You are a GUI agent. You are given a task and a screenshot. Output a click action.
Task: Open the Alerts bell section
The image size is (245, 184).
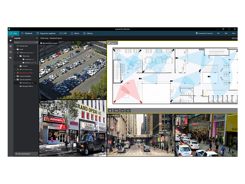pyautogui.click(x=75, y=33)
